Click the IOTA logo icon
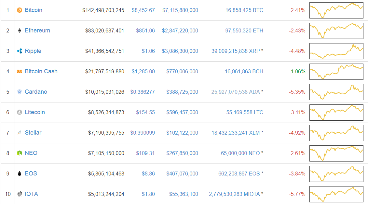 [x=20, y=194]
